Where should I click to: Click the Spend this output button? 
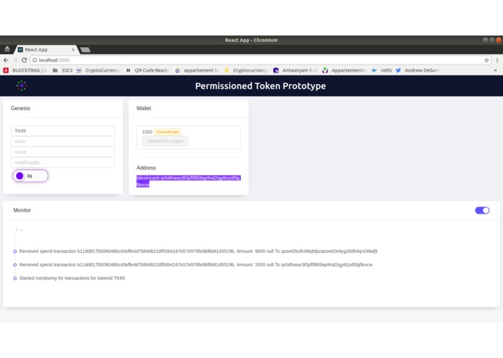[165, 141]
